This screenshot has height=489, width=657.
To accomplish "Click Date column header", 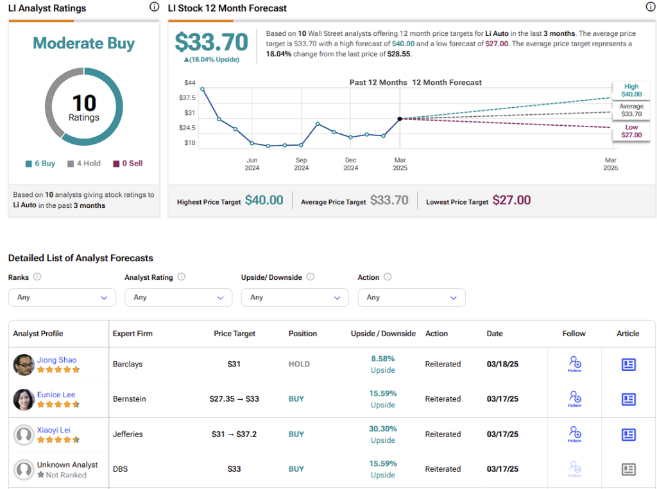I will coord(495,333).
